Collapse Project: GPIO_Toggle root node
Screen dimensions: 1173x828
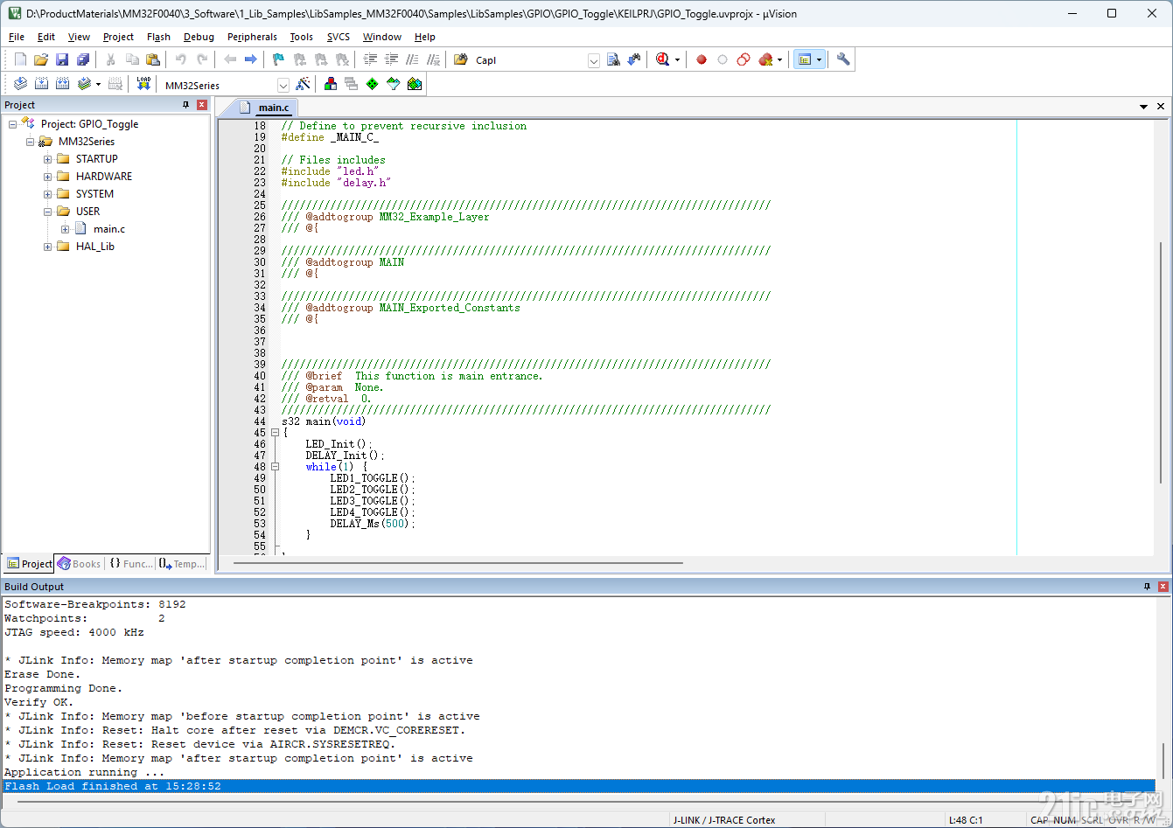click(x=13, y=124)
